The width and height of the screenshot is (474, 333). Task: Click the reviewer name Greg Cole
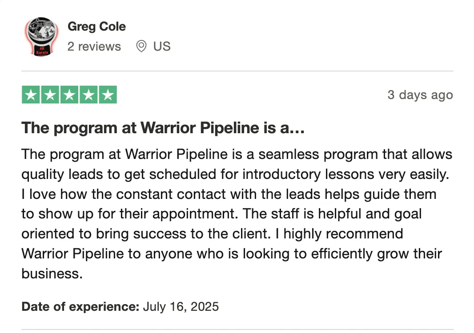96,27
